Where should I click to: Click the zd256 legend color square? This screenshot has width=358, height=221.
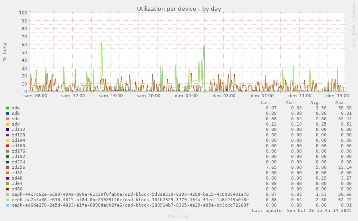[8, 167]
